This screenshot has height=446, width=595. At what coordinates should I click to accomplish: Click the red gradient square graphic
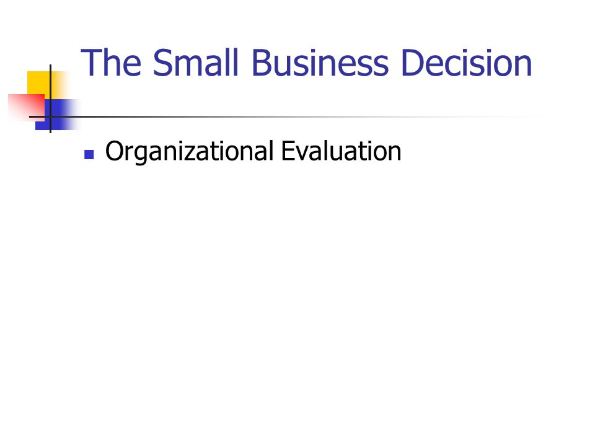[x=26, y=108]
